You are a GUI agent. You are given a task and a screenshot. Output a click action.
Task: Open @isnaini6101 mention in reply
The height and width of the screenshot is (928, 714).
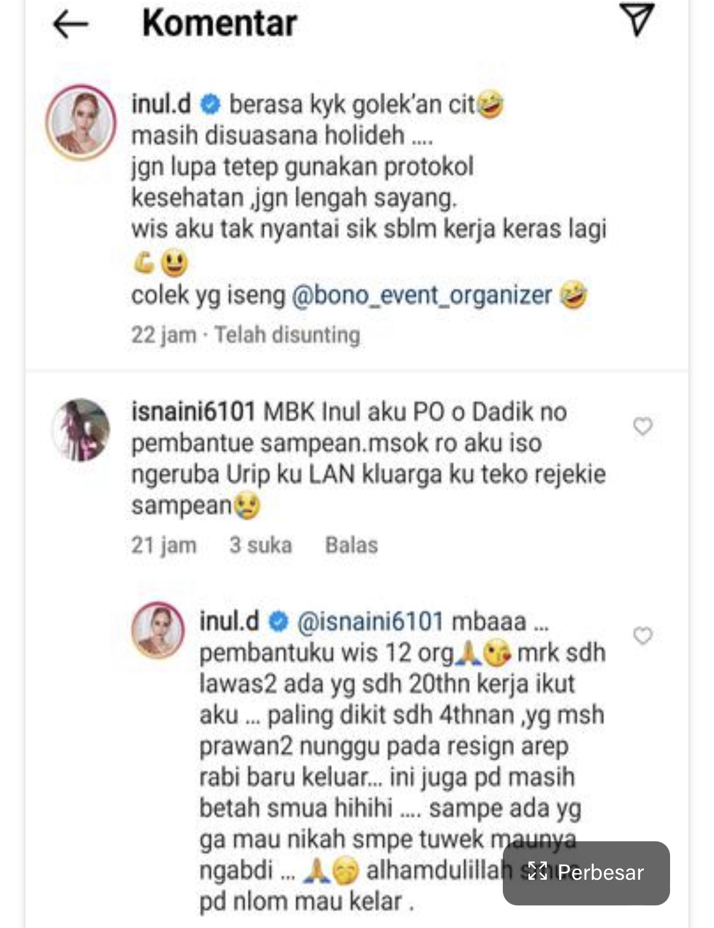tap(370, 622)
